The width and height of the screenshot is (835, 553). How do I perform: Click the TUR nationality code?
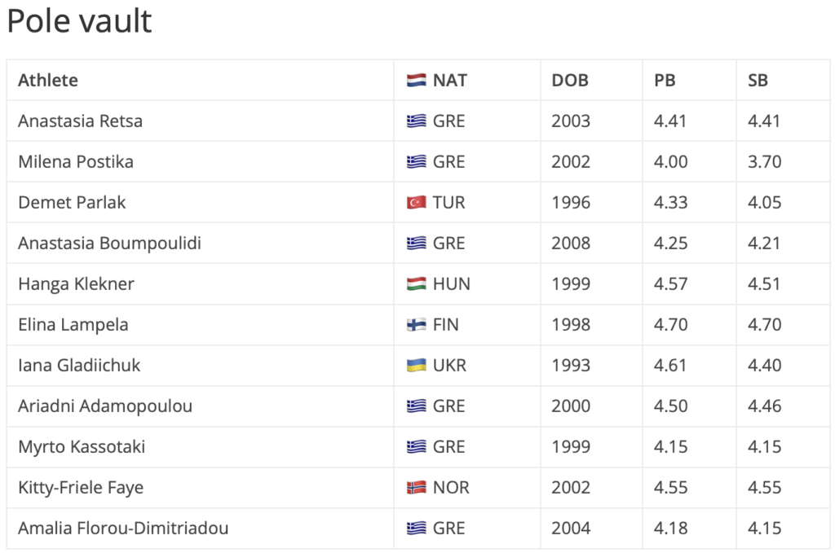coord(449,203)
